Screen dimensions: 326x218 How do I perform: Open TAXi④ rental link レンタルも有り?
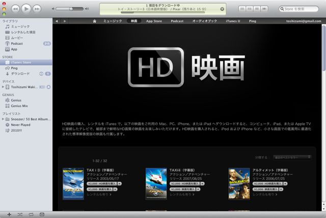coord(182,195)
